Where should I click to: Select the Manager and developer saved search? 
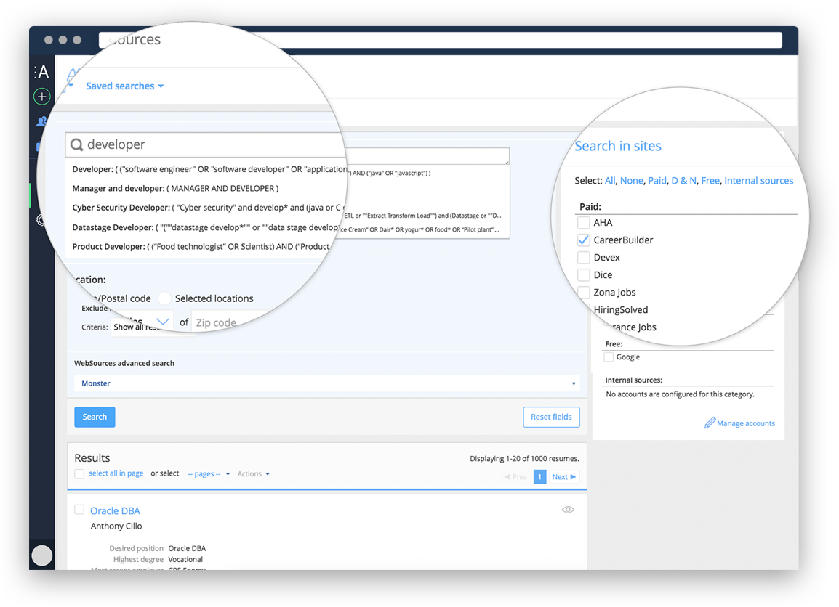(x=174, y=189)
